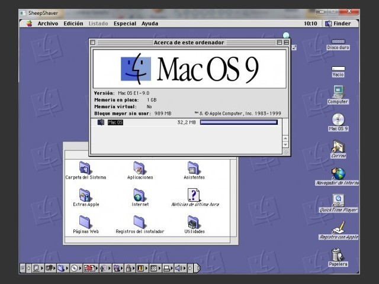Open the Especial menu
The width and height of the screenshot is (379, 284).
[x=125, y=24]
